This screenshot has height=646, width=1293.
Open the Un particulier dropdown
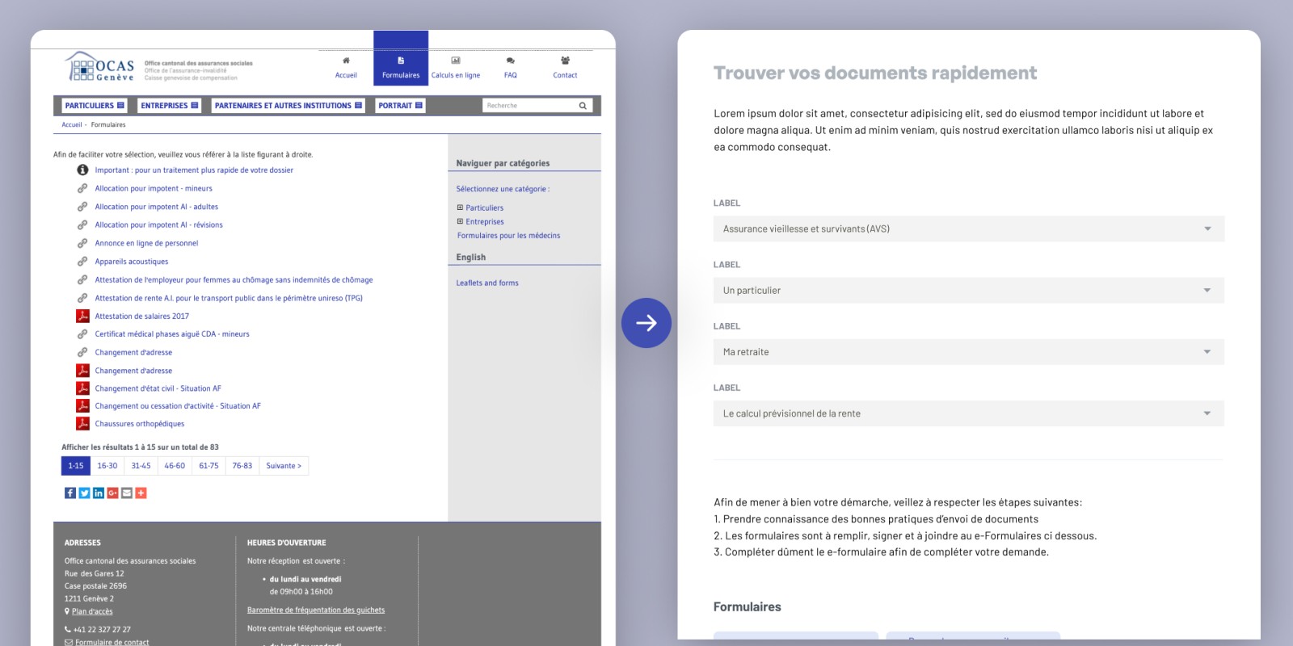click(969, 291)
